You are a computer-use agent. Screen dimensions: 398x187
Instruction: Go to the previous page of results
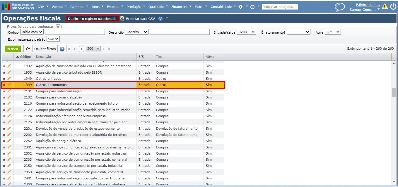[x=74, y=49]
